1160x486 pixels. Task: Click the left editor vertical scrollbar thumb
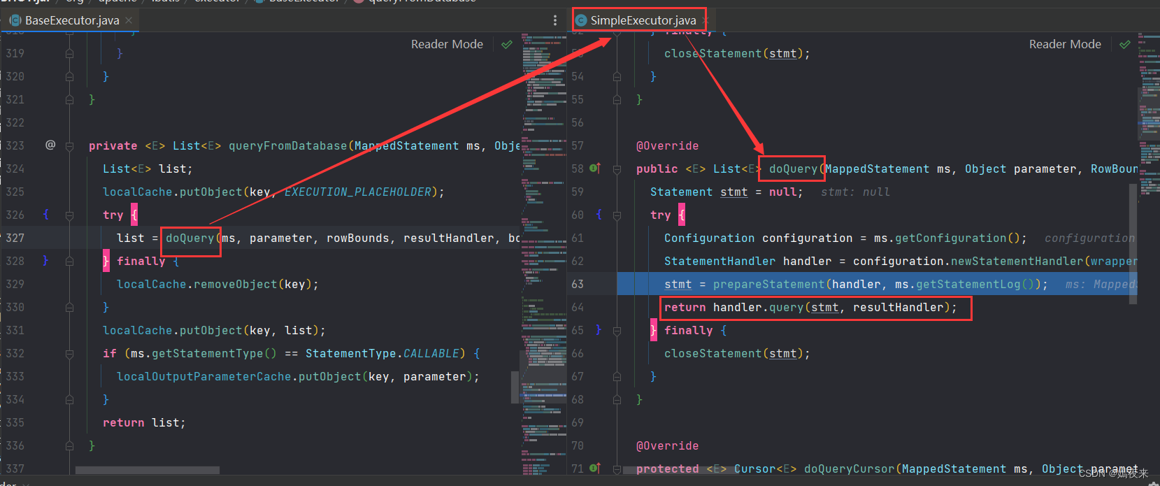coord(515,387)
